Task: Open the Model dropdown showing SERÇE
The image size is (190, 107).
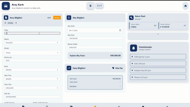Action: click(32, 53)
